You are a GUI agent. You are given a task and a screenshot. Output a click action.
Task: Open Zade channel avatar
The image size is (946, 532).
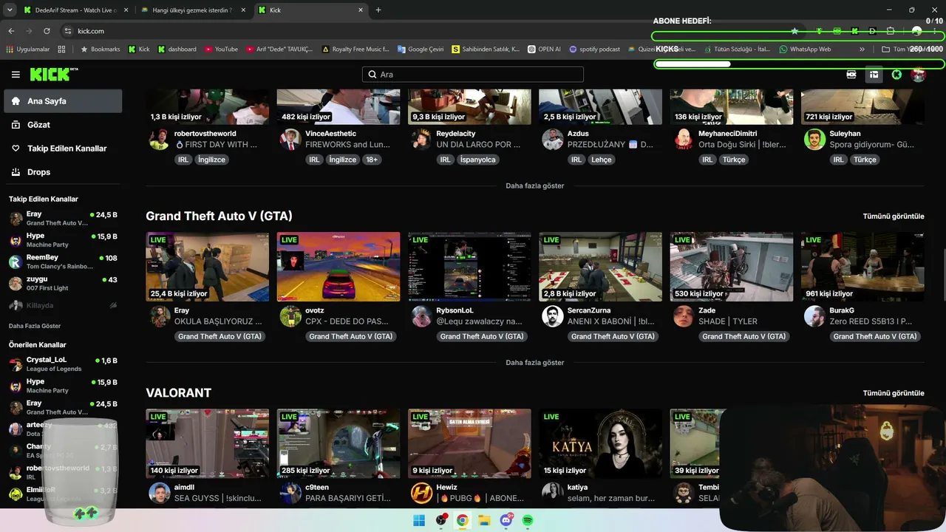tap(684, 316)
